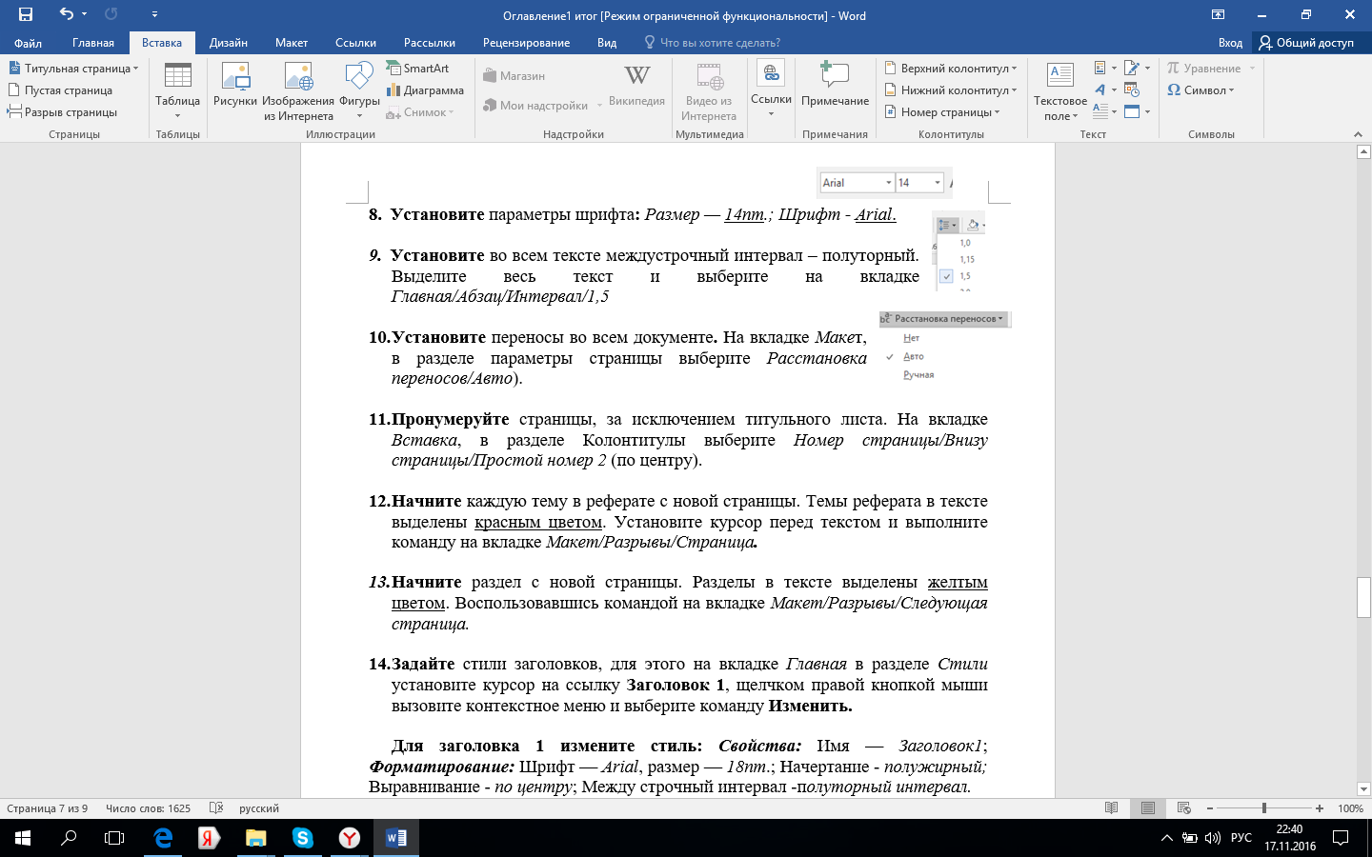Open the Википедия add-in

tap(636, 84)
